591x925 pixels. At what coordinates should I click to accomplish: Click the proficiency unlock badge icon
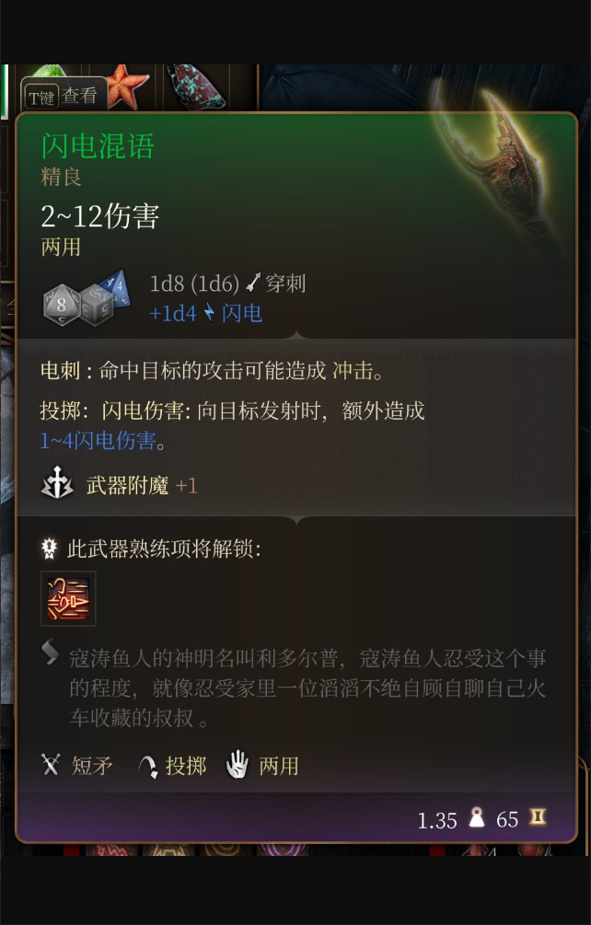point(49,549)
